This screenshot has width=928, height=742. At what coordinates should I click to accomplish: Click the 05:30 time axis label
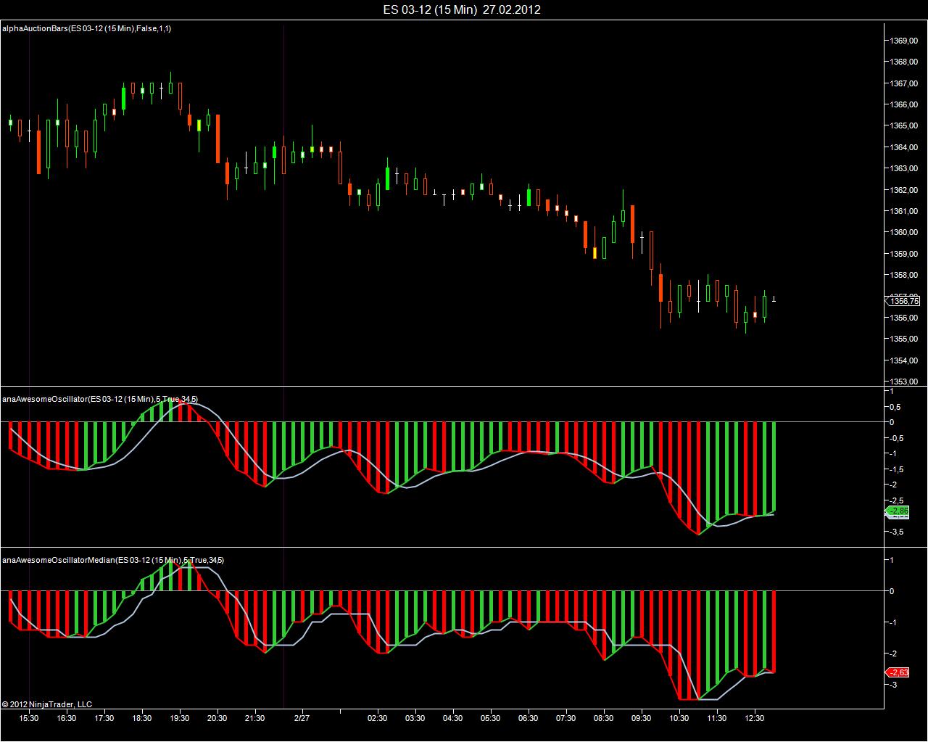tap(490, 718)
